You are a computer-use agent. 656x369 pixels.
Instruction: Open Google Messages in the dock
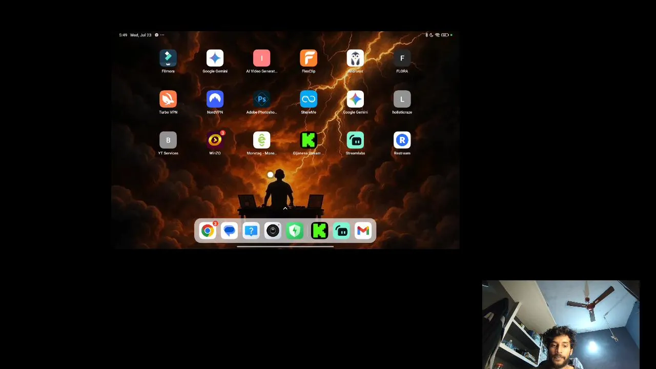(229, 231)
